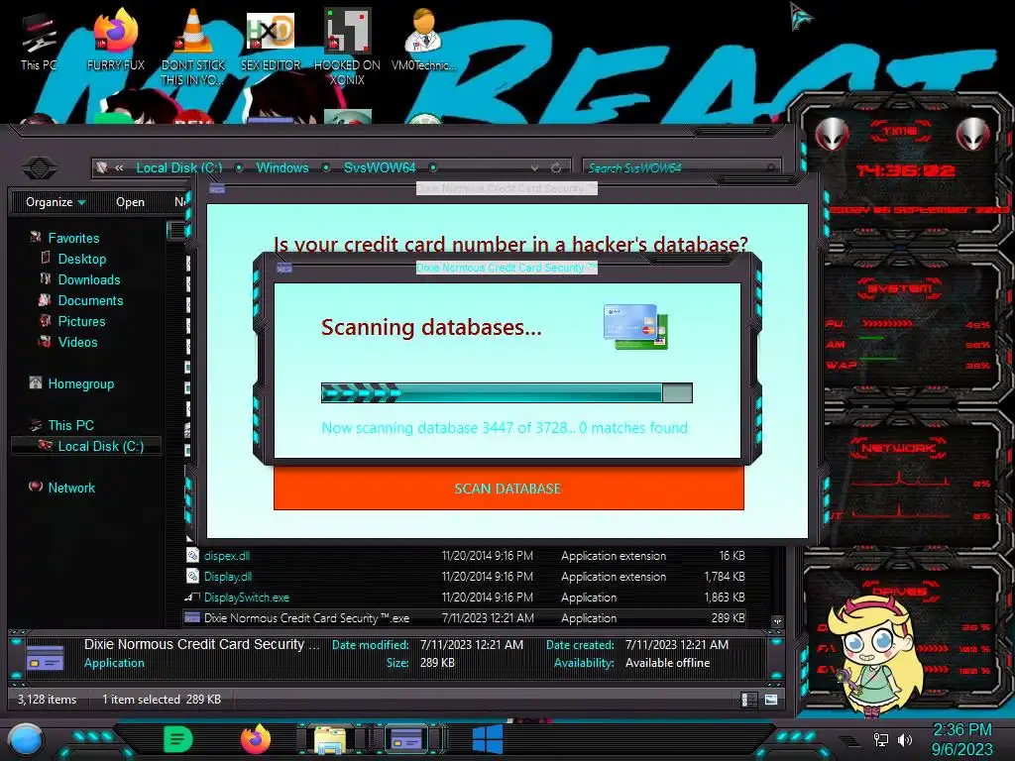Open Videos in navigation pane

[x=77, y=342]
